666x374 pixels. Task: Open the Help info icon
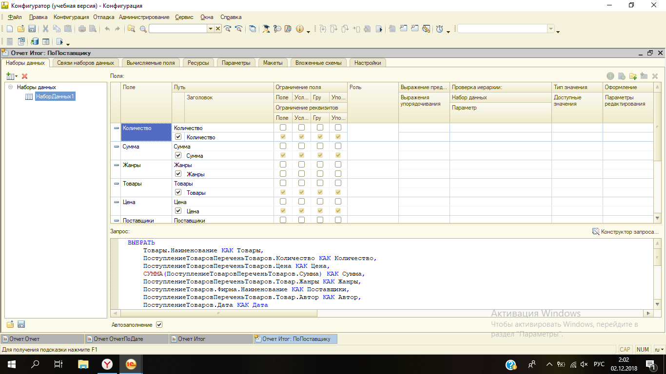[300, 29]
